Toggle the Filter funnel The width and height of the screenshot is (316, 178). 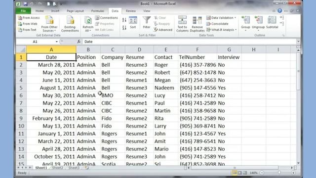[147, 22]
